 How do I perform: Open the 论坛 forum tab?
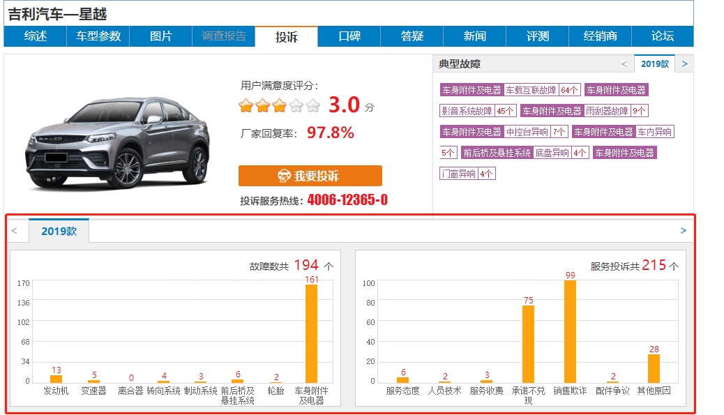click(x=662, y=36)
